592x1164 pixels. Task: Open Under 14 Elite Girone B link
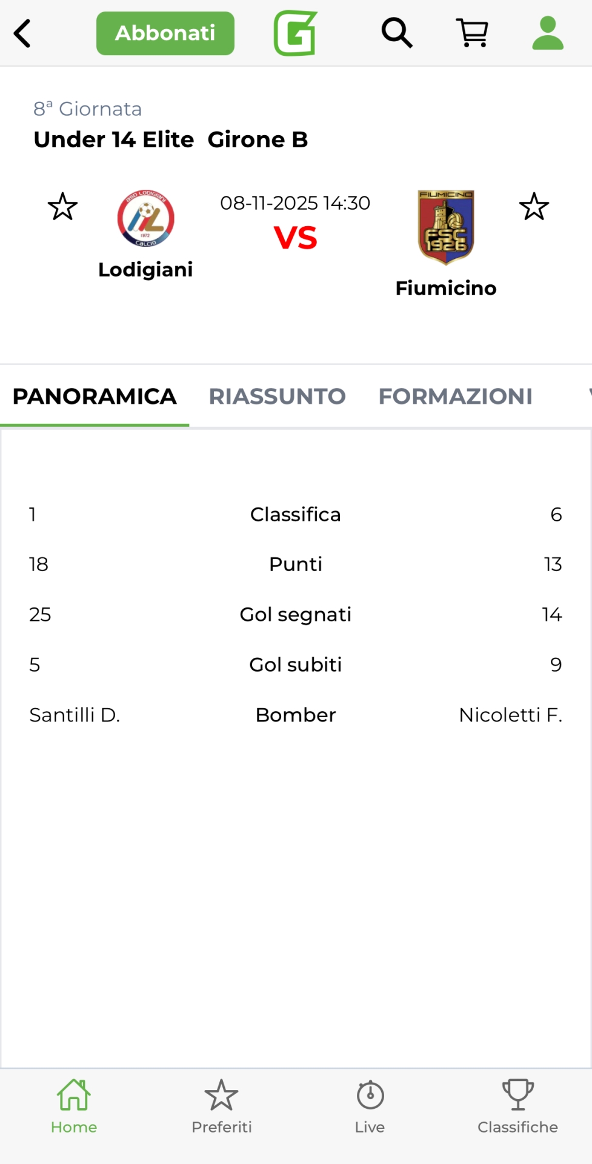(171, 140)
